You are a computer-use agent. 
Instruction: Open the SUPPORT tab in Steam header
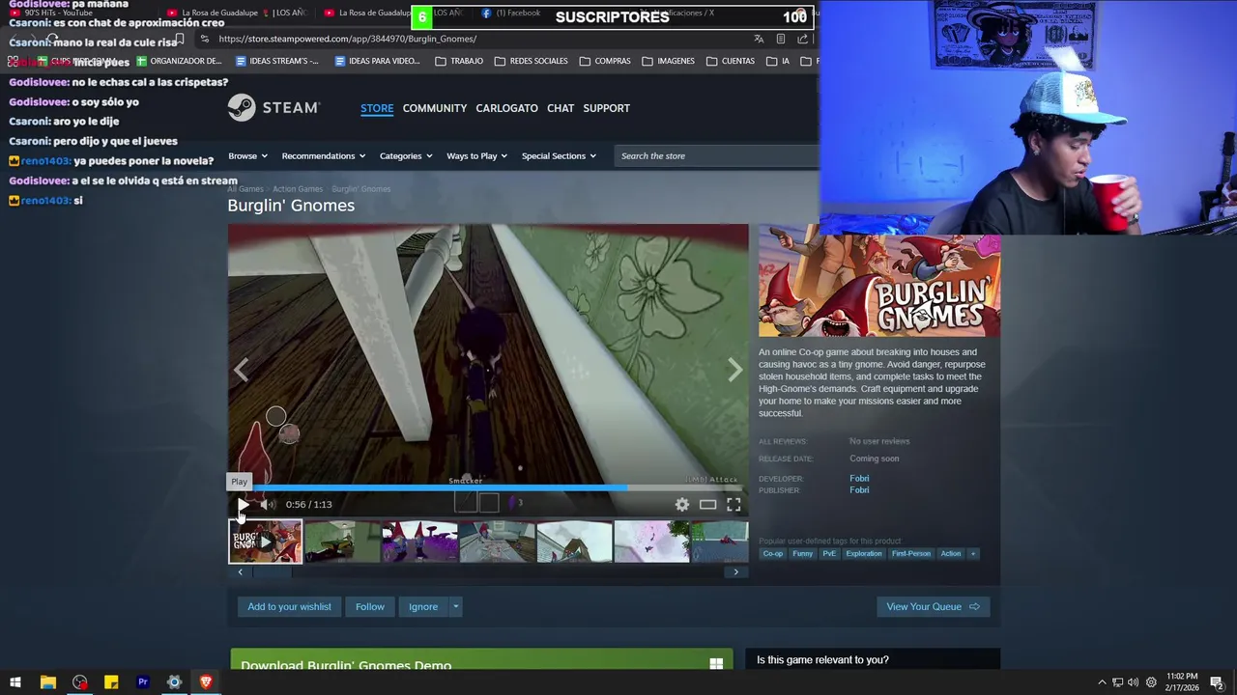(x=606, y=108)
